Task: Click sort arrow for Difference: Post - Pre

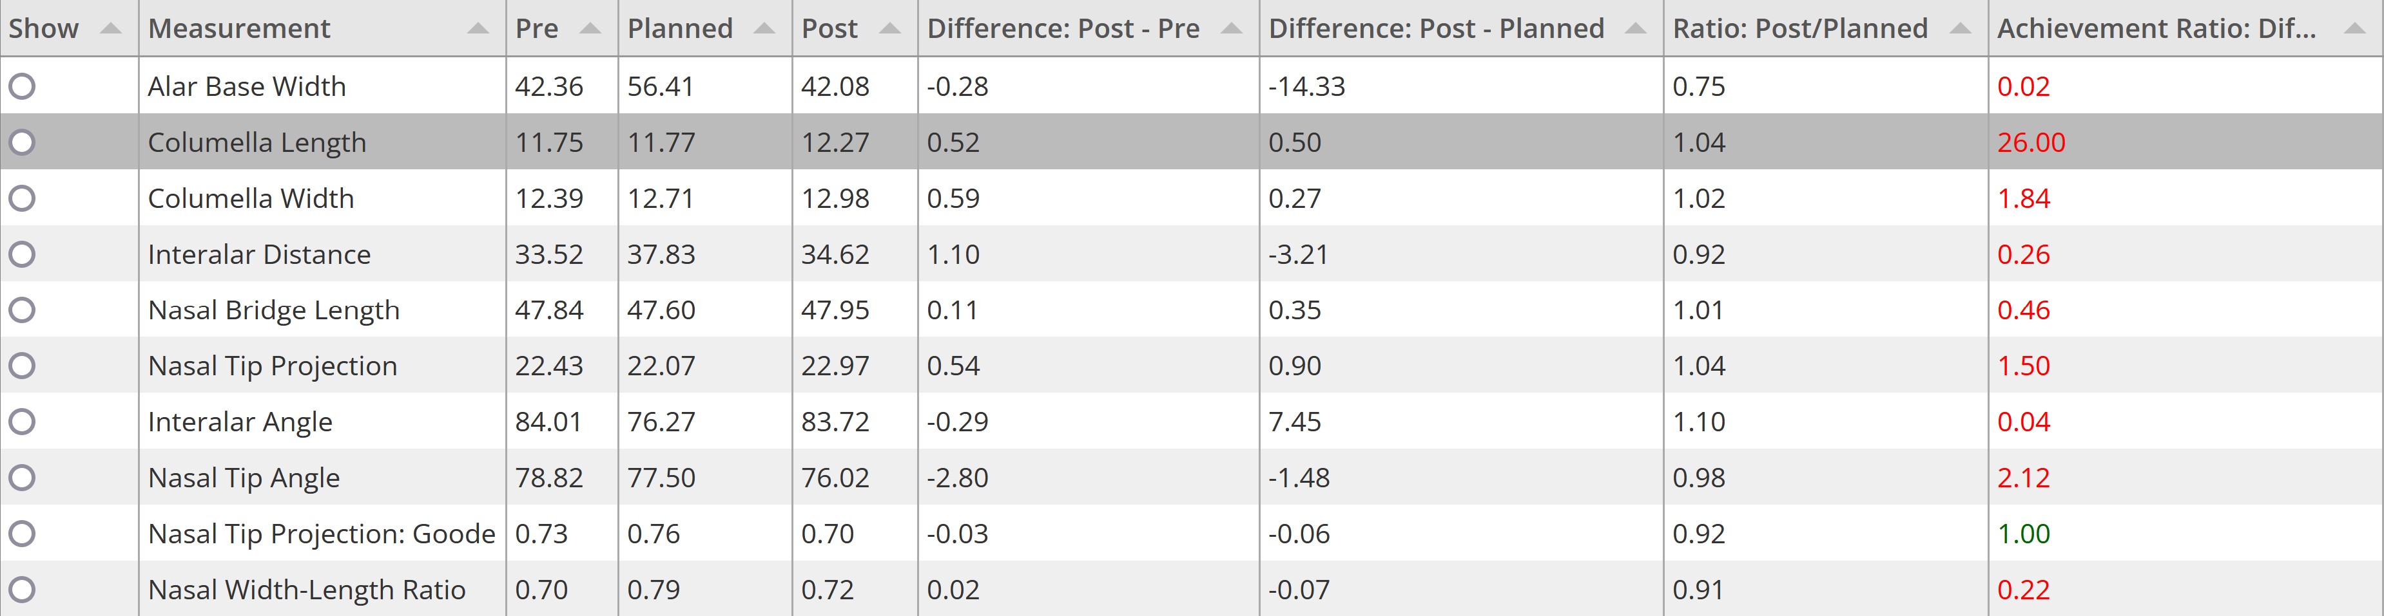Action: point(1231,29)
